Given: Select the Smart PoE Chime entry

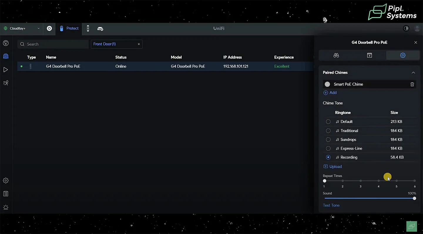Looking at the screenshot, I should click(369, 84).
